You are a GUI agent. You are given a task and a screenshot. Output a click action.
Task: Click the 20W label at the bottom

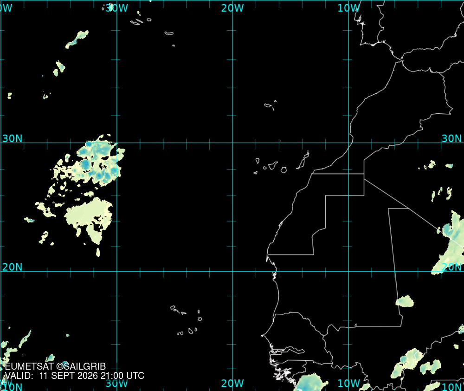(232, 383)
